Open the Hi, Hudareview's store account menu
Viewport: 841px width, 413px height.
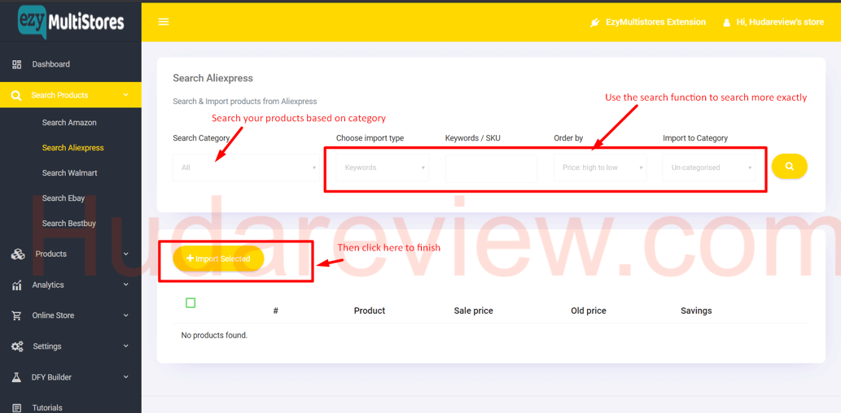pyautogui.click(x=781, y=22)
